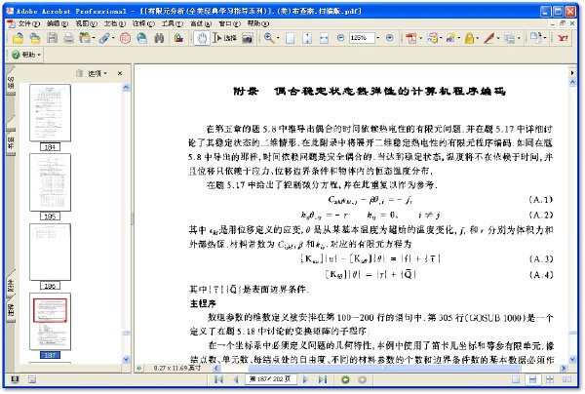The image size is (585, 394).
Task: Open the Secure padlock dropdown arrow
Action: [x=478, y=38]
